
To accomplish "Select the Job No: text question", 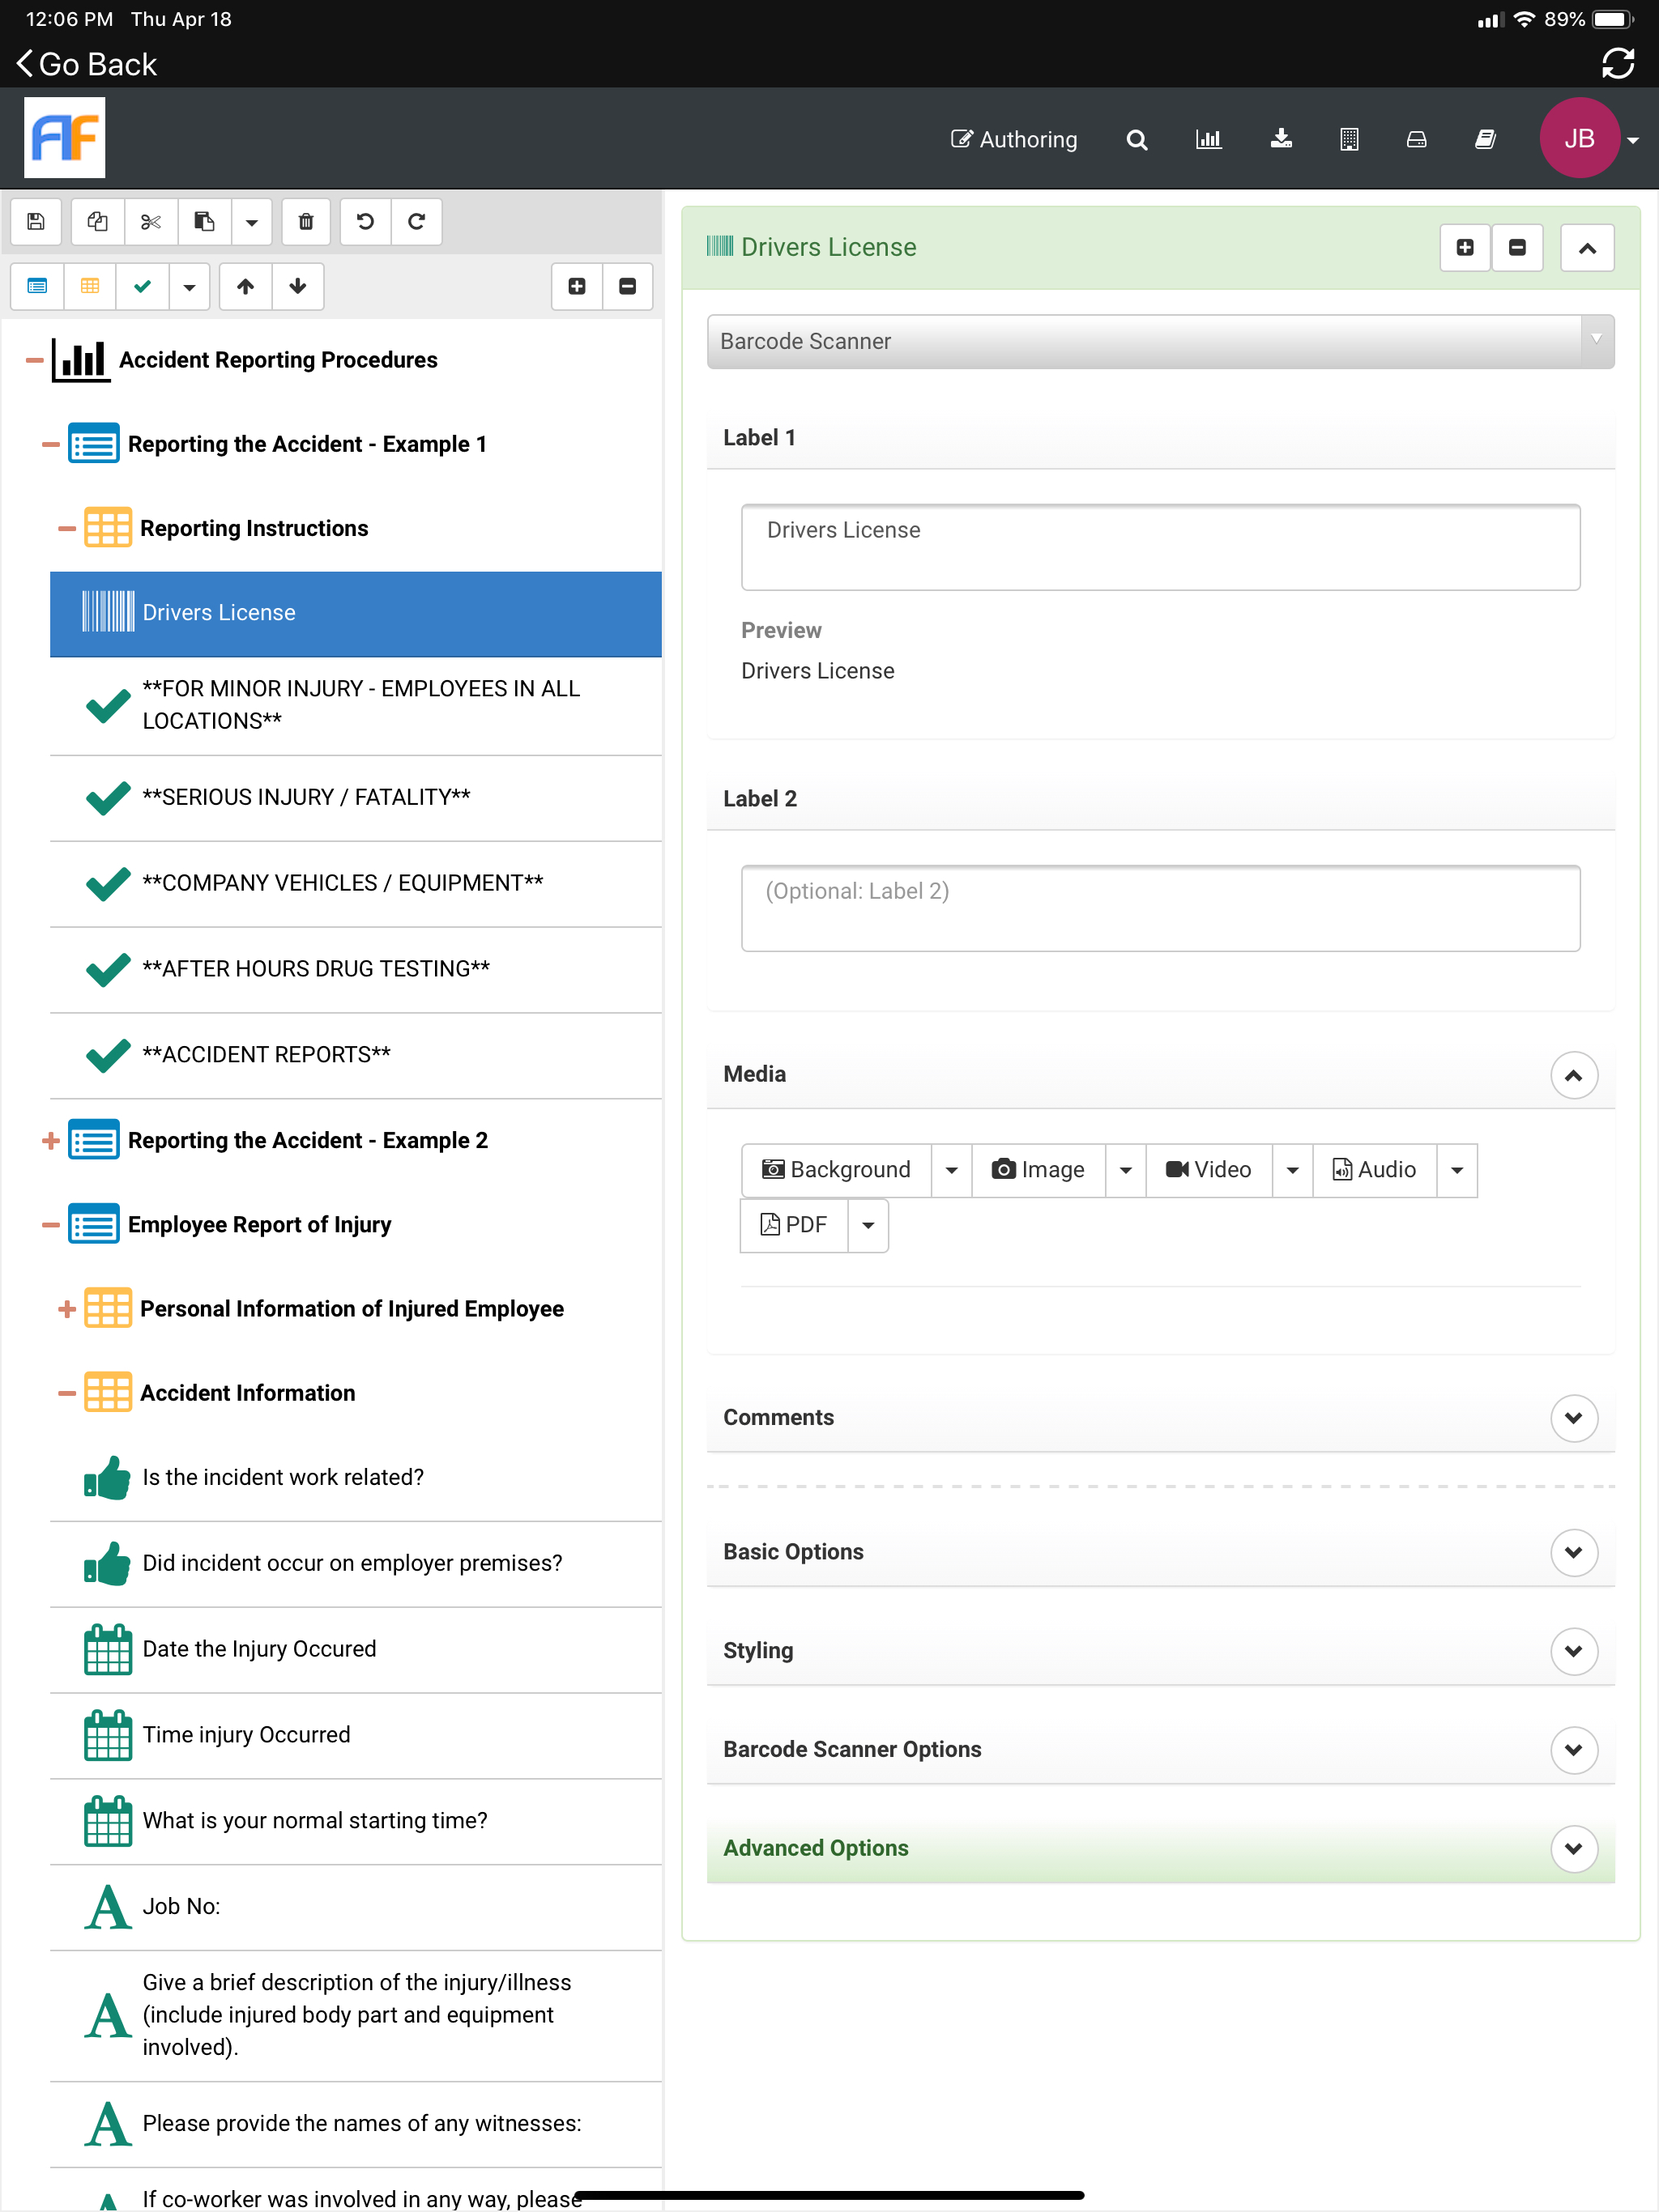I will 356,1907.
